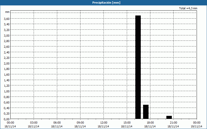The height and width of the screenshot is (129, 207).
Task: Select the '3,20' y-axis value
Action: [7, 30]
